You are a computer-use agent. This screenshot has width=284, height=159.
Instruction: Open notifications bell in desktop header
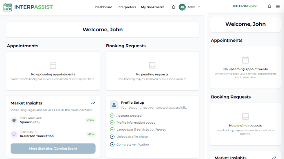[173, 7]
